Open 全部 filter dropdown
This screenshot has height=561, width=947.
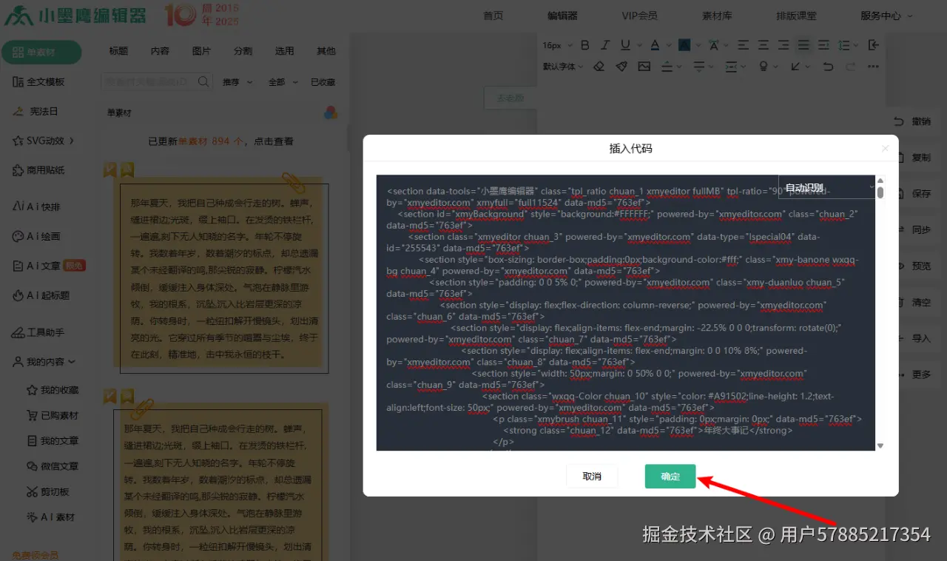(x=283, y=82)
